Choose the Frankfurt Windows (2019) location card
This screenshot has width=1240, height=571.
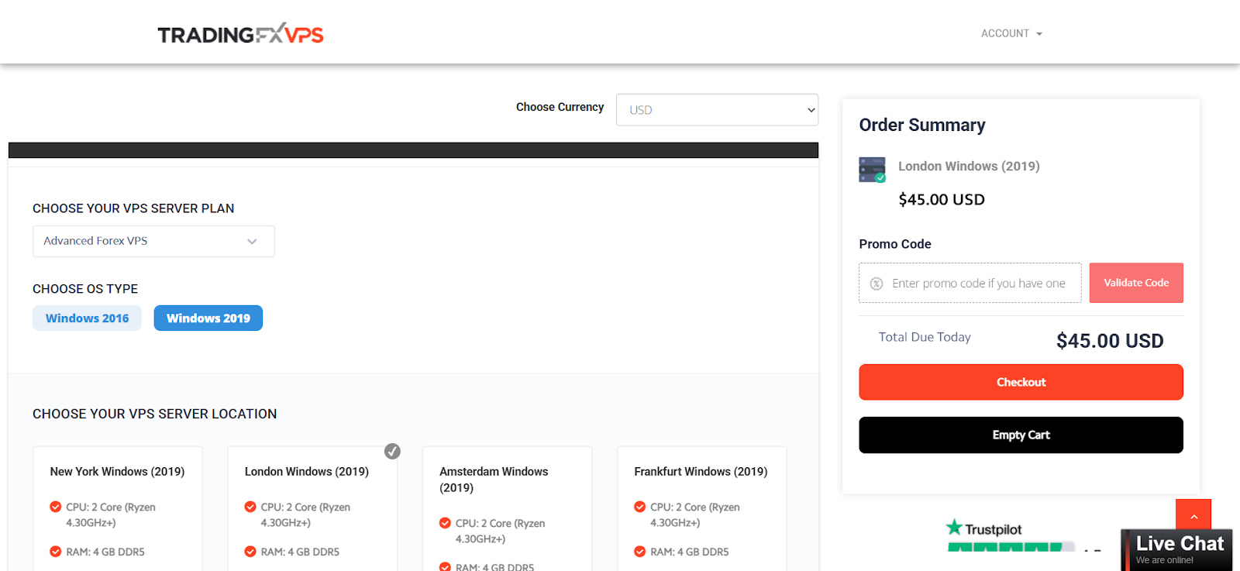click(702, 508)
